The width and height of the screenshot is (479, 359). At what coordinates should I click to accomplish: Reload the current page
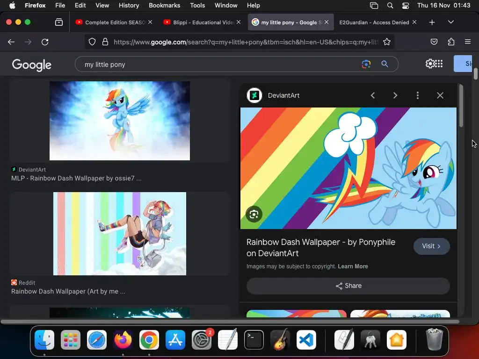[45, 42]
